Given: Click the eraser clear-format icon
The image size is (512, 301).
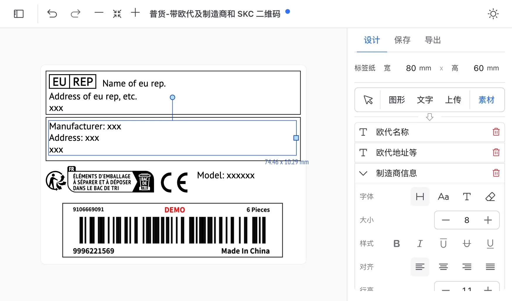Looking at the screenshot, I should click(490, 197).
